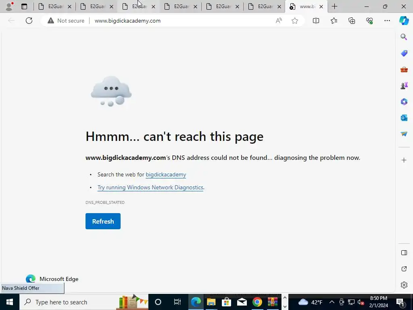Open link in new window sidebar icon
The width and height of the screenshot is (413, 310).
click(x=404, y=269)
